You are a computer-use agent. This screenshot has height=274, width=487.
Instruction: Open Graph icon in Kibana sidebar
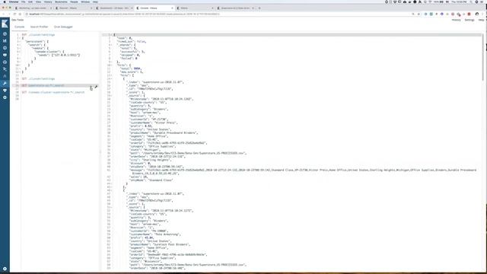[5, 69]
